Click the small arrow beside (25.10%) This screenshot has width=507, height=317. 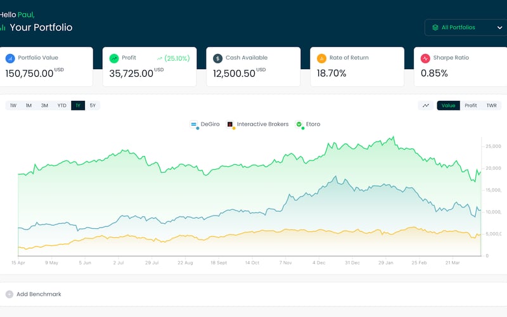coord(160,58)
